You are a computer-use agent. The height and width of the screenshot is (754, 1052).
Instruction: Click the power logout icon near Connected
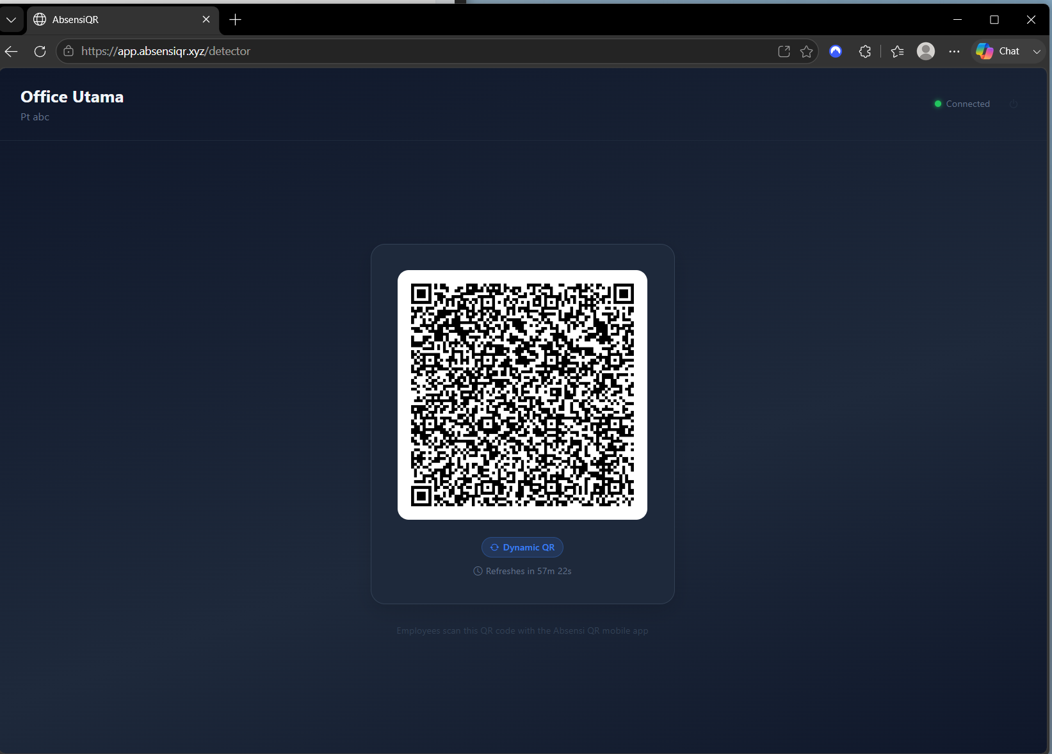[1014, 104]
